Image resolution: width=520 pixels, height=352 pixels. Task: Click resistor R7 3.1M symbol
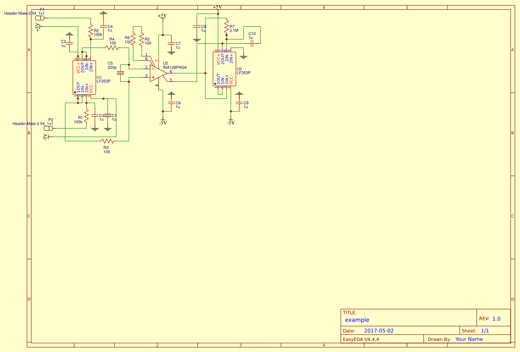226,26
